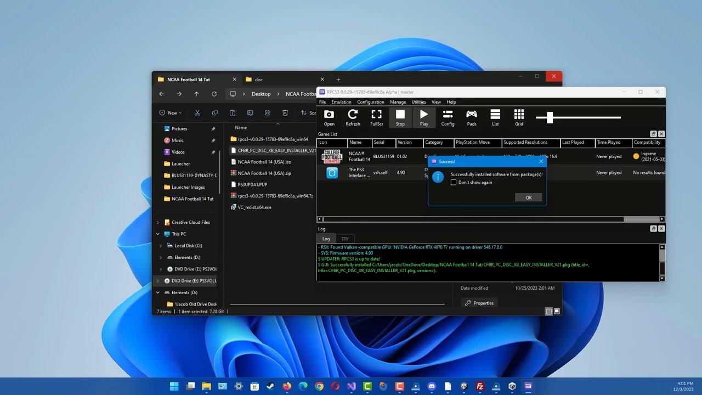Float the Game List panel
Viewport: 702px width, 395px height.
tap(653, 134)
